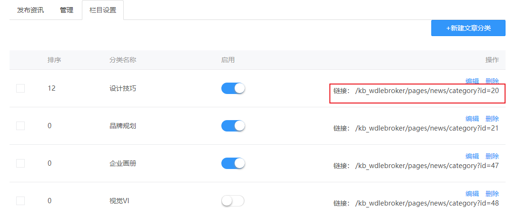516x216 pixels.
Task: Select the 企业画册 row checkbox
Action: (x=20, y=163)
